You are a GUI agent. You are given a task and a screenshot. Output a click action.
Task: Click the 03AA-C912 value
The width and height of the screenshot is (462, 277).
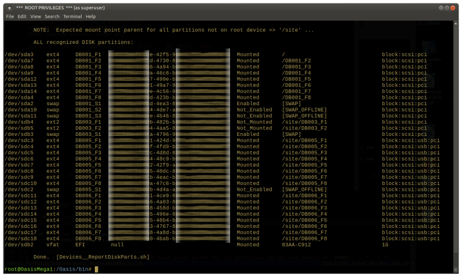(296, 245)
